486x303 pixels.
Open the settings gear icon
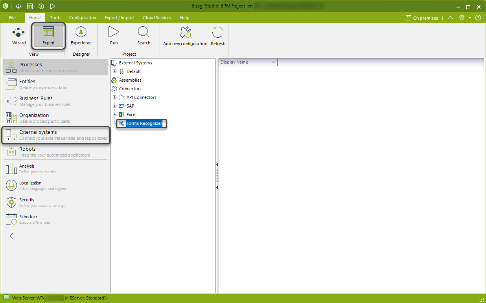pos(462,18)
